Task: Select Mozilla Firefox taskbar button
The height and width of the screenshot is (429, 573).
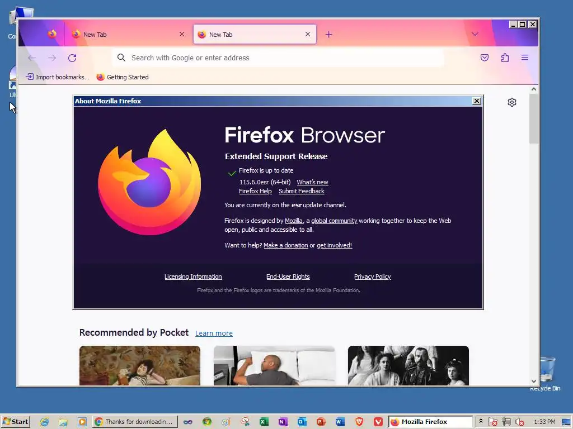Action: pos(430,422)
